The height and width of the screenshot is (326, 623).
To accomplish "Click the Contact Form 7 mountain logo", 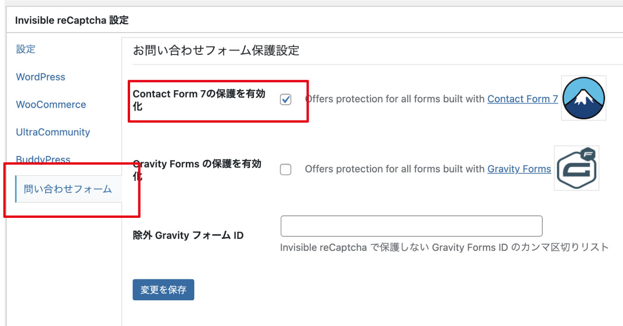I will tap(583, 98).
